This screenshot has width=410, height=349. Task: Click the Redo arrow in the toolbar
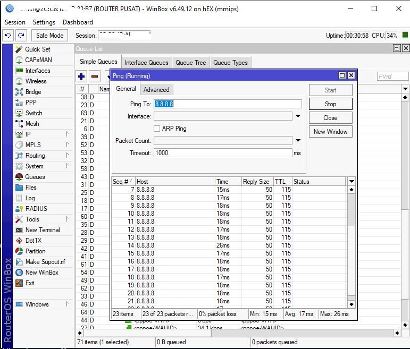coord(21,35)
